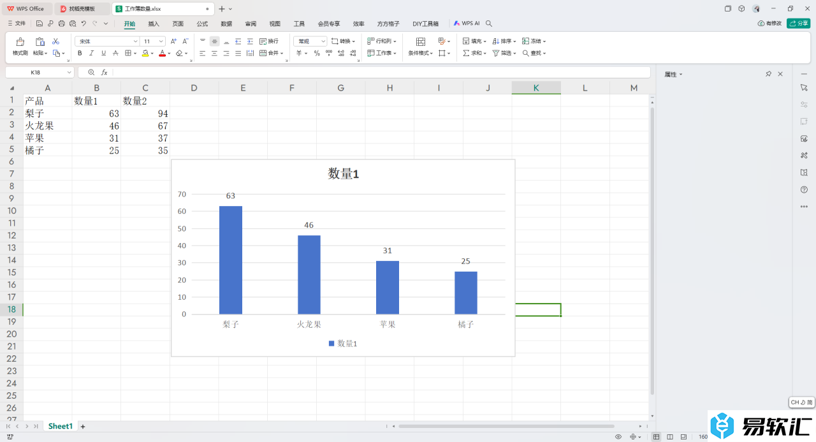Screen dimensions: 816x442
Task: Pin the 属性 properties panel
Action: [x=768, y=75]
